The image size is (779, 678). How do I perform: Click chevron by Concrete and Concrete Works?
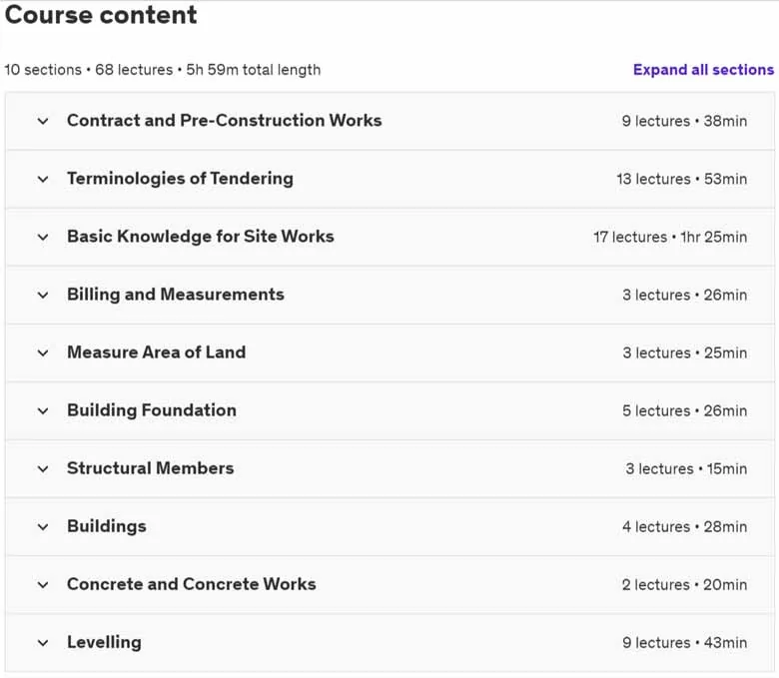click(43, 585)
